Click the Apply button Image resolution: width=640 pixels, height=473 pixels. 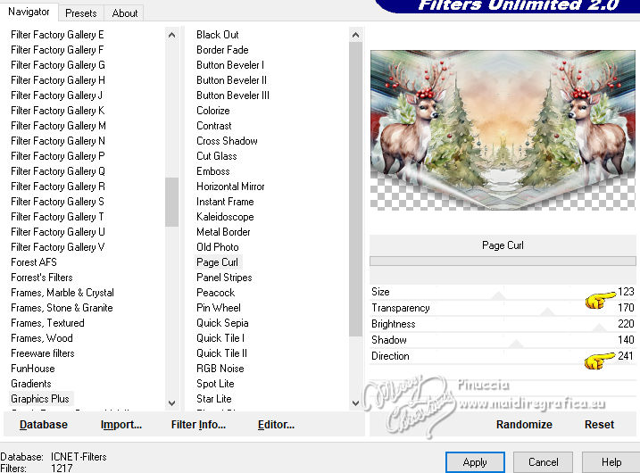coord(475,462)
